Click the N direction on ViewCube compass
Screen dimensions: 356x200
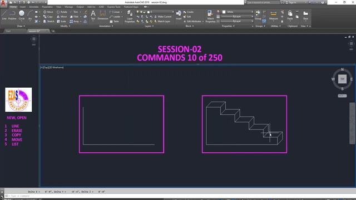[x=343, y=69]
